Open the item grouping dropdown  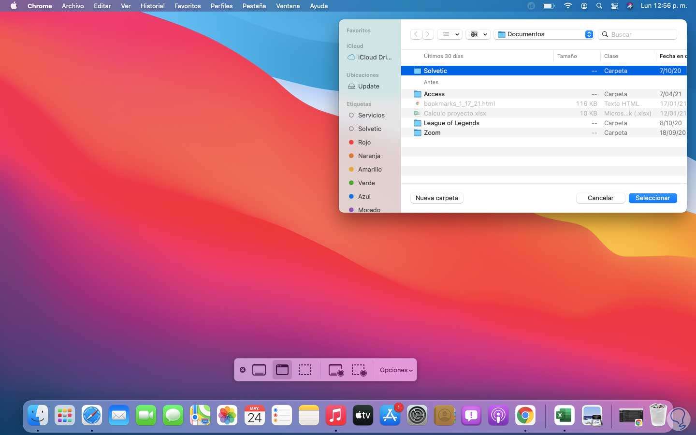[x=478, y=34]
